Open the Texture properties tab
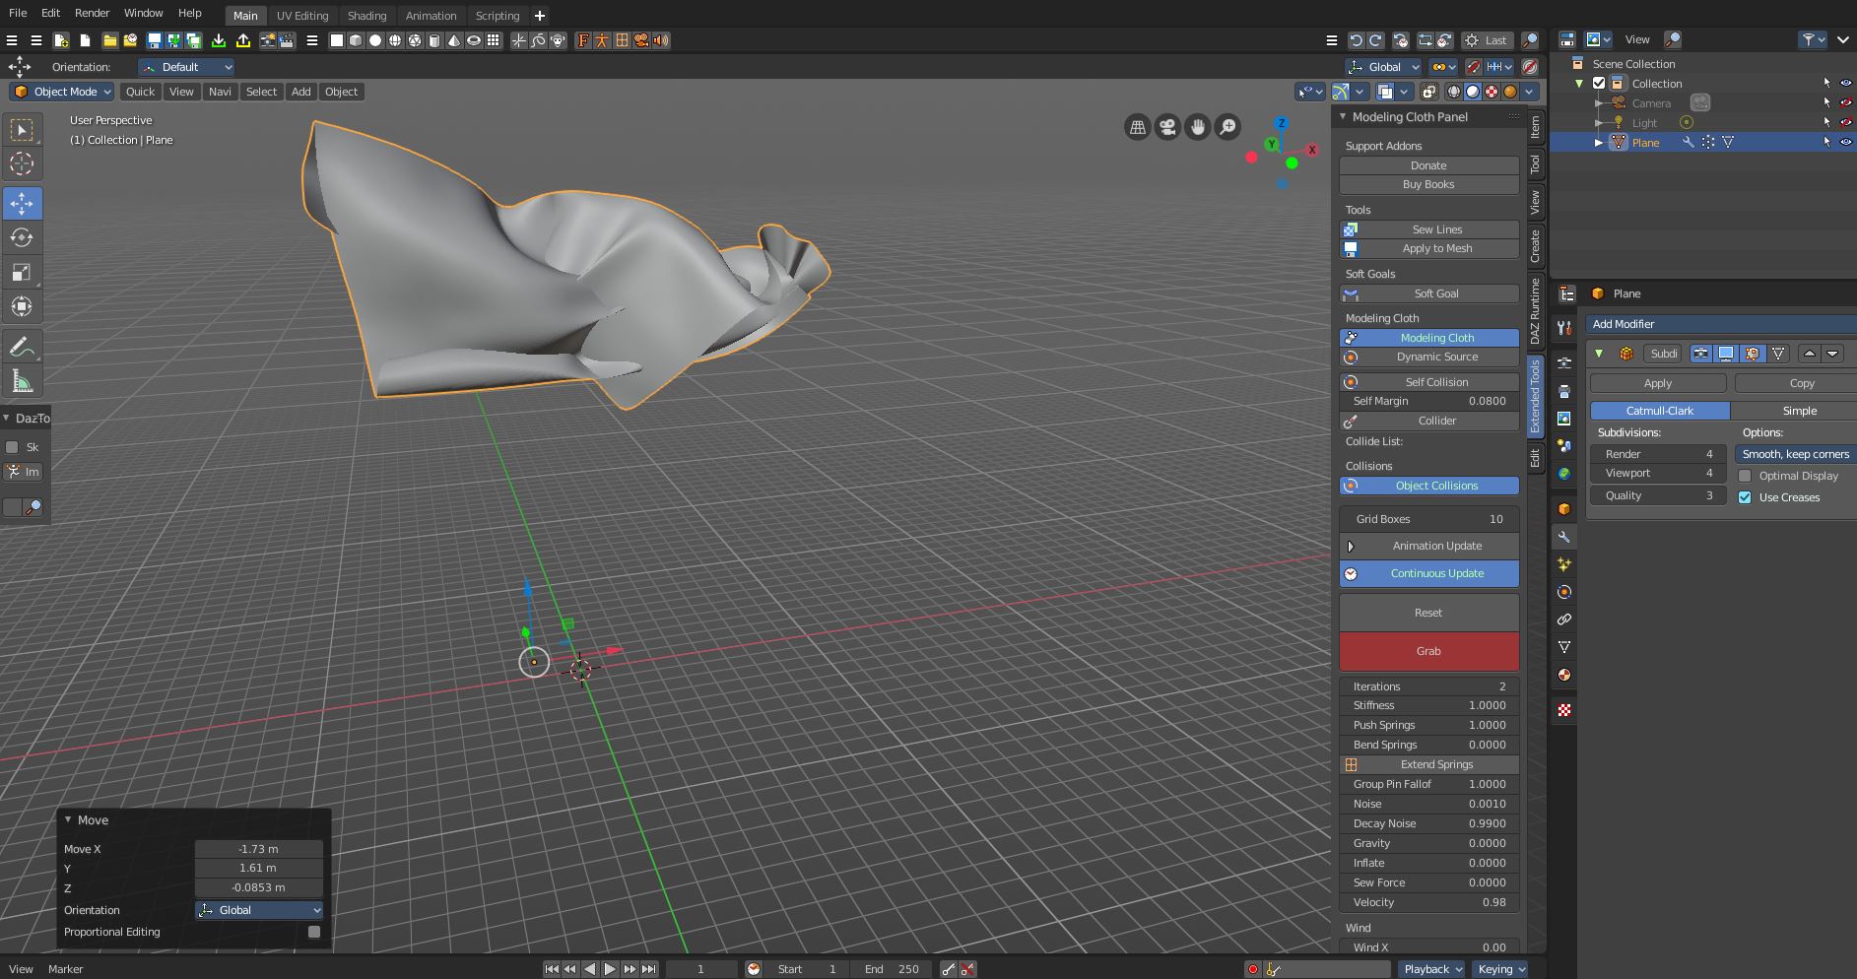This screenshot has width=1857, height=979. coord(1564,710)
